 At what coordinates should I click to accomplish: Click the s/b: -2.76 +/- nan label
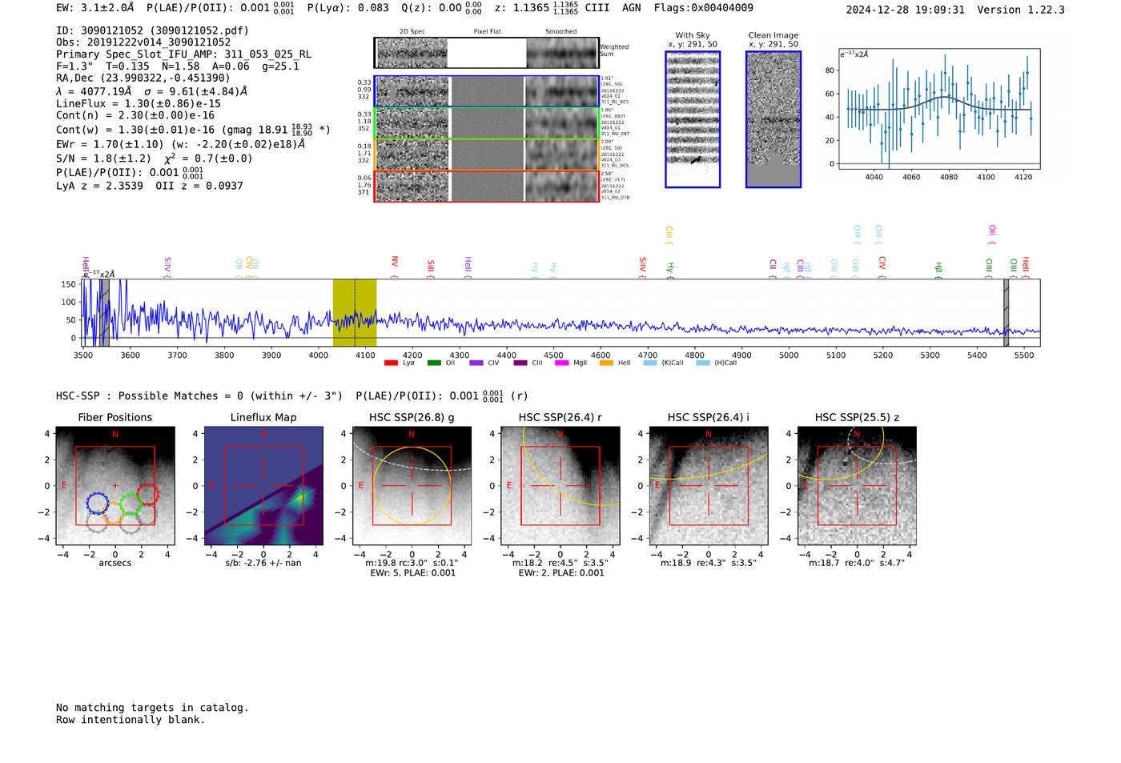point(263,563)
